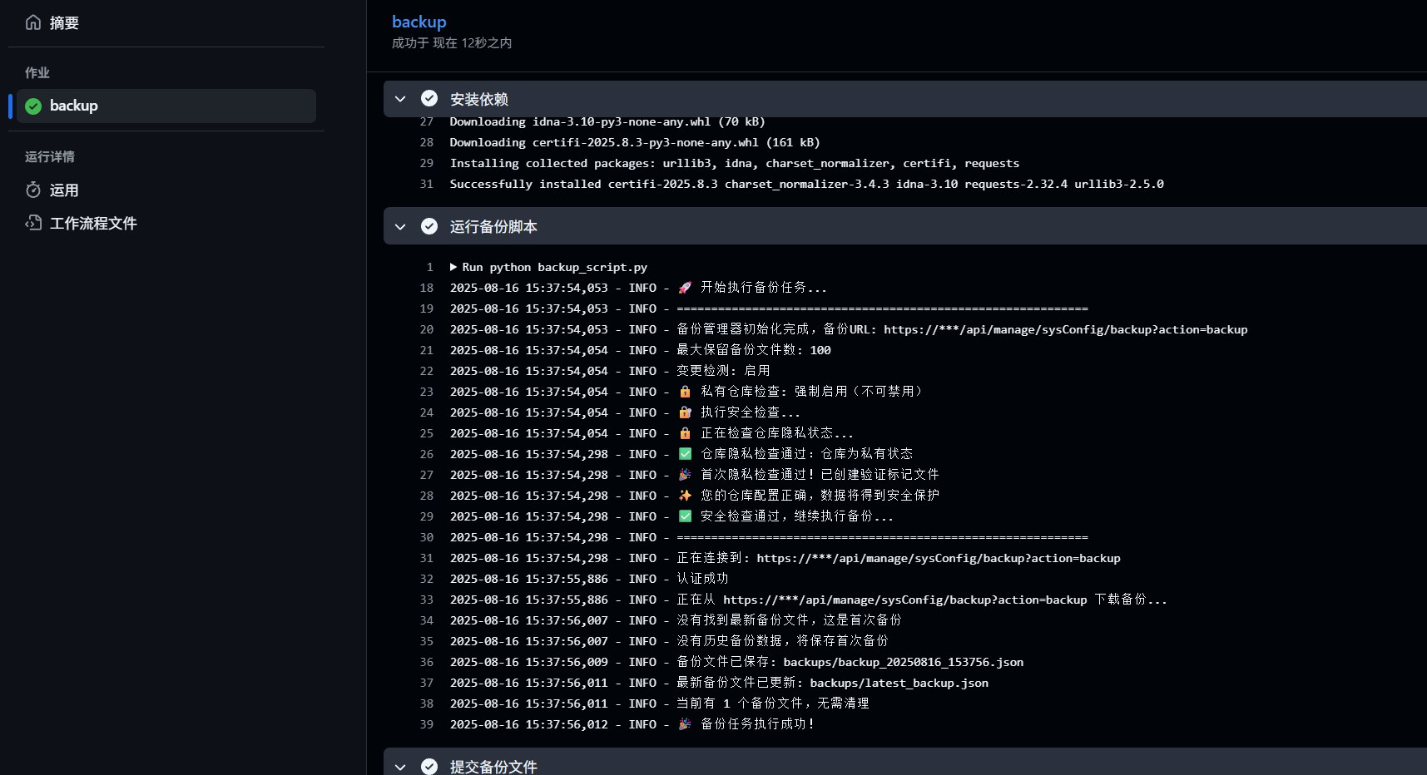The width and height of the screenshot is (1427, 775).
Task: Open the 工作流程文件 link
Action: click(x=93, y=223)
